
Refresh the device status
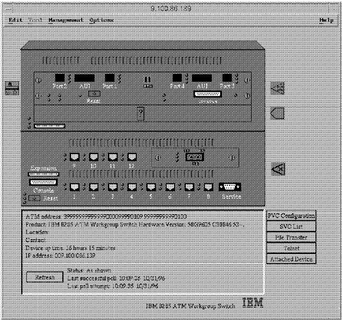tap(45, 277)
